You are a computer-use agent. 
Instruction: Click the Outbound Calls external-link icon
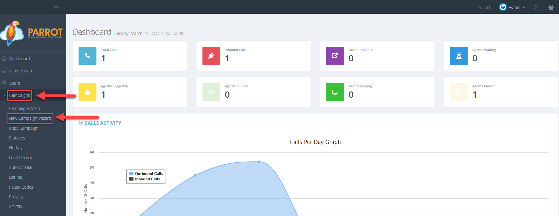click(x=335, y=56)
